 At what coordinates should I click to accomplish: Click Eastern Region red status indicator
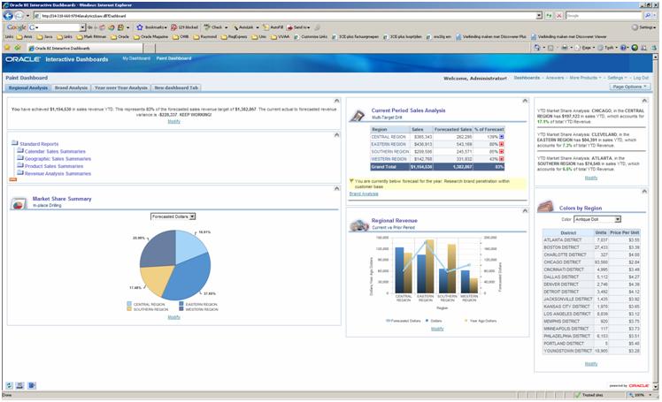501,144
